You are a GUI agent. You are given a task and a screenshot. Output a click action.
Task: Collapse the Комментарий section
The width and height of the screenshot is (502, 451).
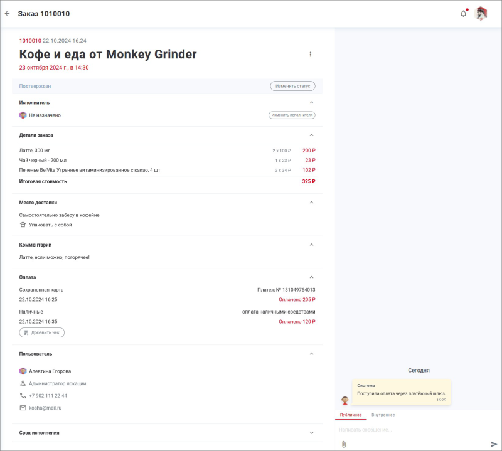click(x=311, y=245)
